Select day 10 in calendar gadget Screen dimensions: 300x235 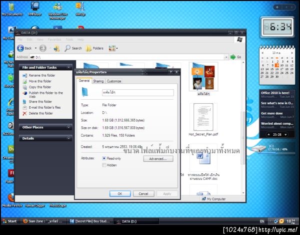pos(281,65)
